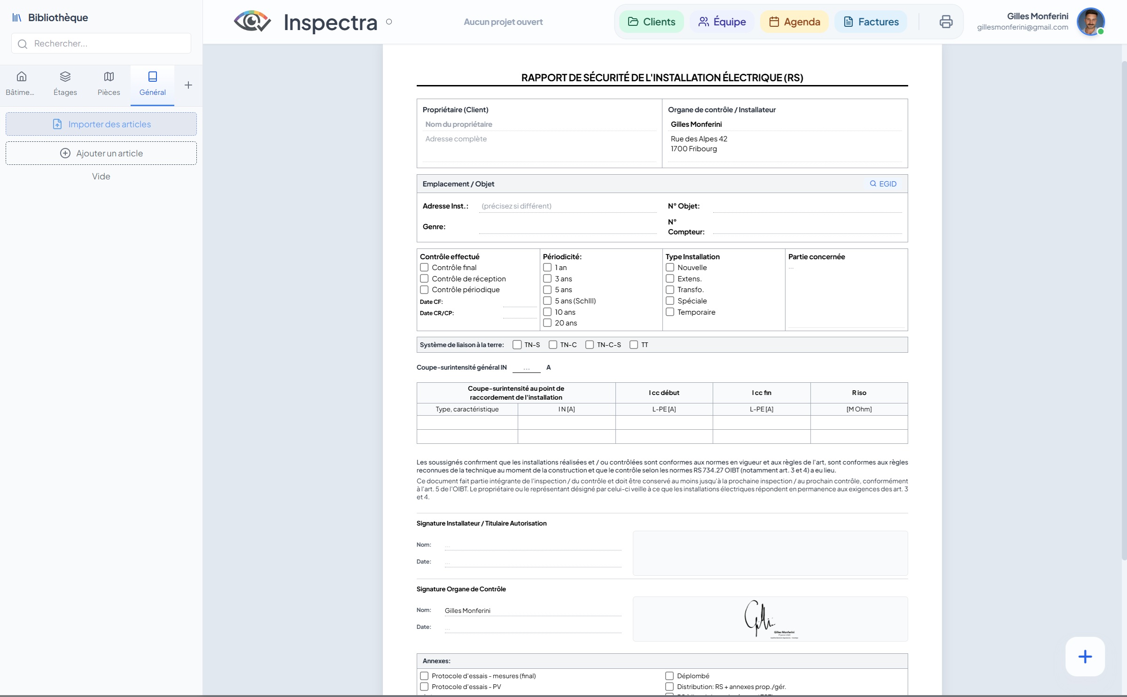Click the plus icon beside Général tab
The image size is (1127, 697).
point(188,85)
